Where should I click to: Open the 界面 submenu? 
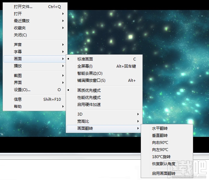point(35,83)
